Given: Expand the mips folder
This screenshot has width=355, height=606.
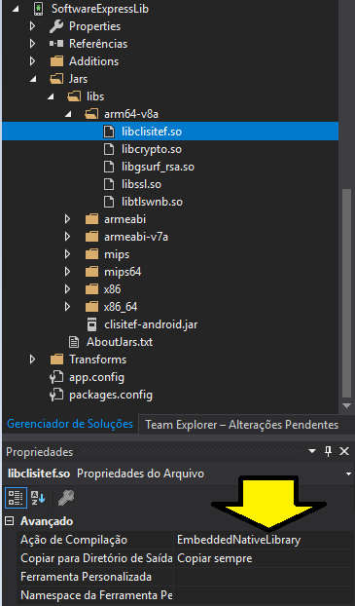Looking at the screenshot, I should coord(67,254).
